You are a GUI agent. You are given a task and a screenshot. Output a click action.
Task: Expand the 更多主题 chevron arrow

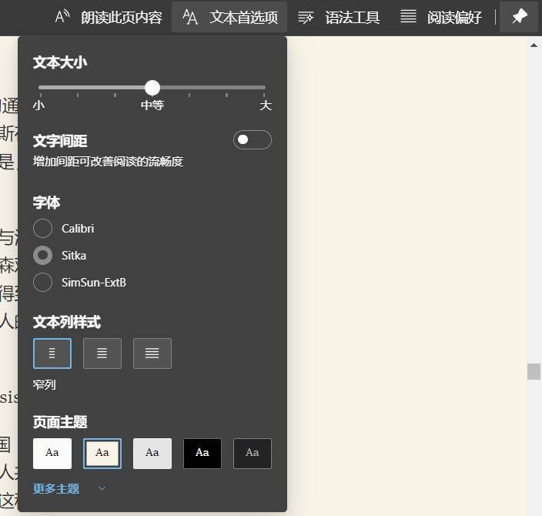102,488
